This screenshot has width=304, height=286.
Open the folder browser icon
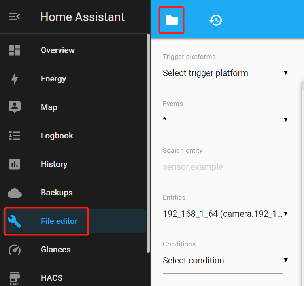(172, 20)
